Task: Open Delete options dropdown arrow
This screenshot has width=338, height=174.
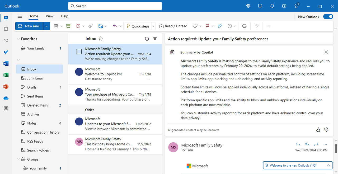Action: [61, 26]
